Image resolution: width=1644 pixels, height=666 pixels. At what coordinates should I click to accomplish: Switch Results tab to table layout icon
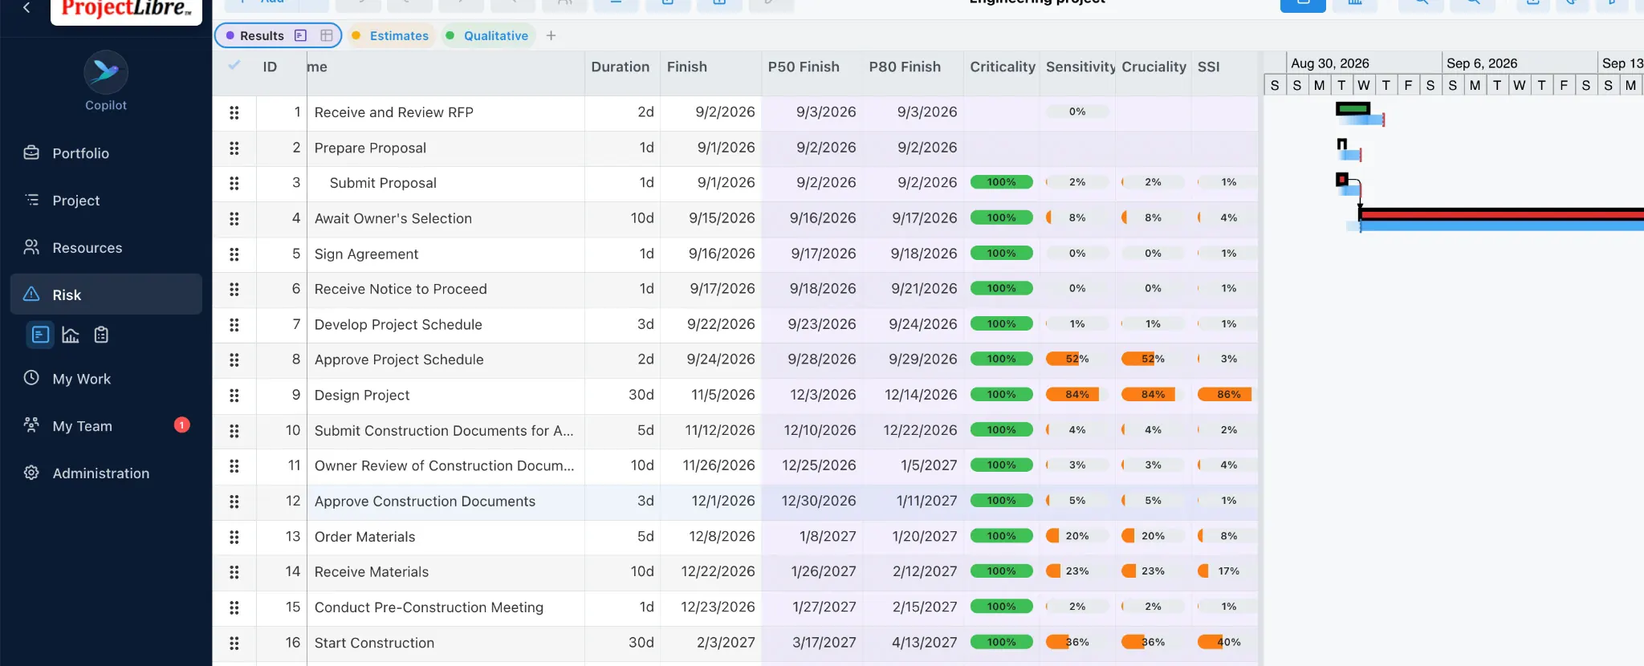pos(327,35)
